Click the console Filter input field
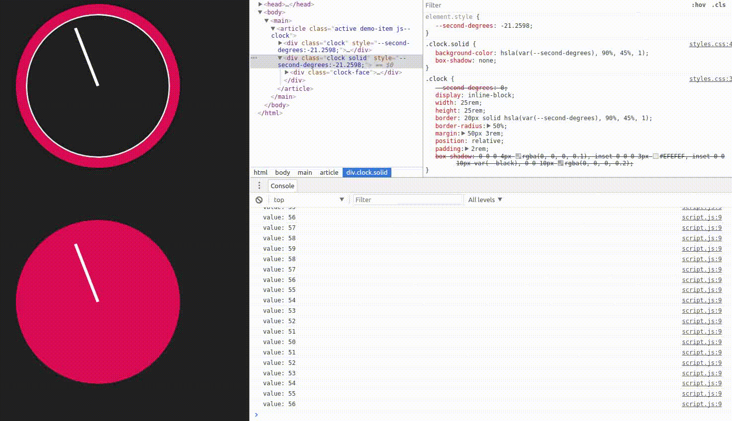Image resolution: width=732 pixels, height=421 pixels. tap(408, 200)
